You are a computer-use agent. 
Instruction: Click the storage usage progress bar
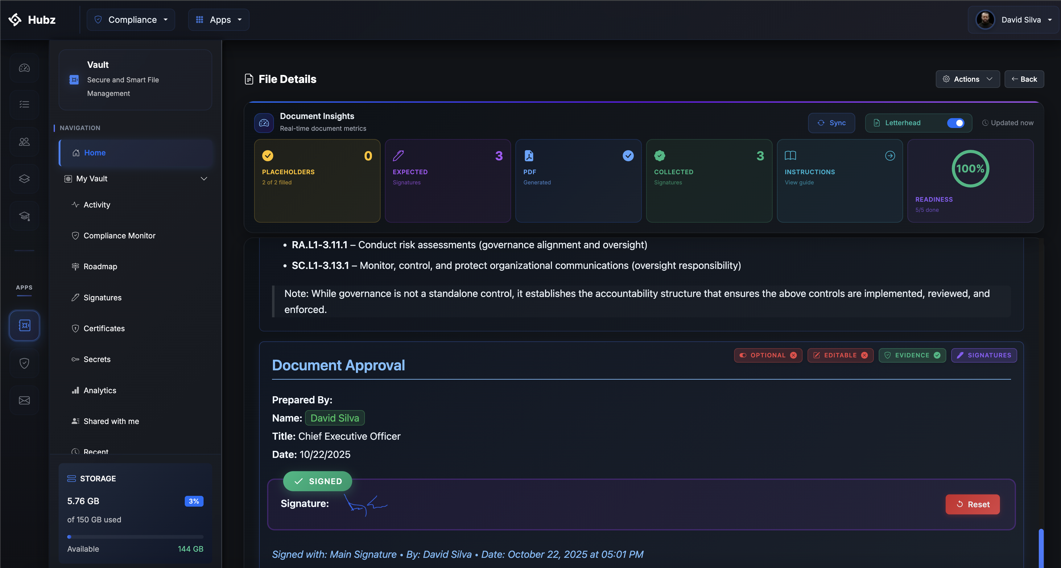(135, 537)
